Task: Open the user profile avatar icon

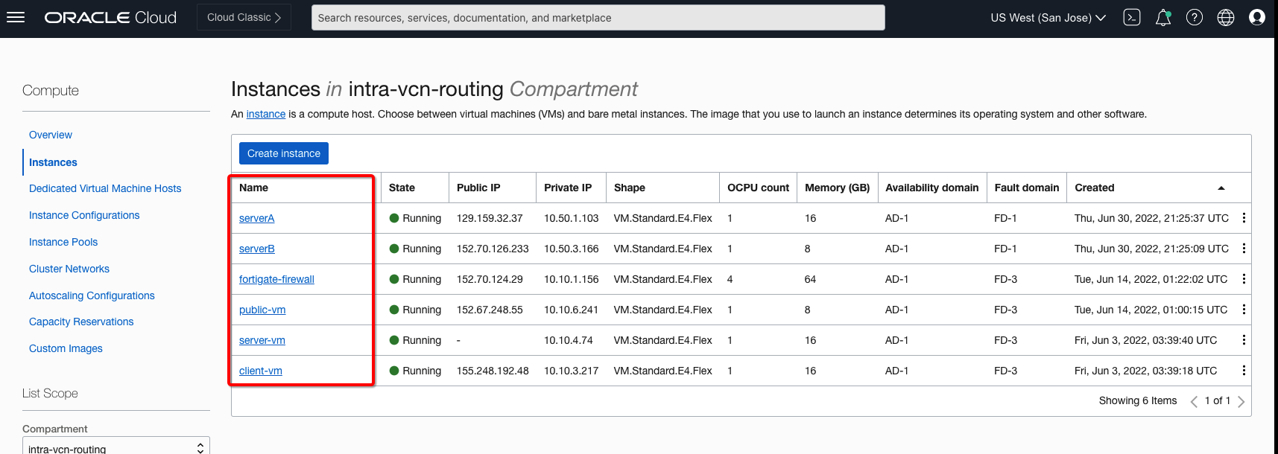Action: [x=1257, y=17]
